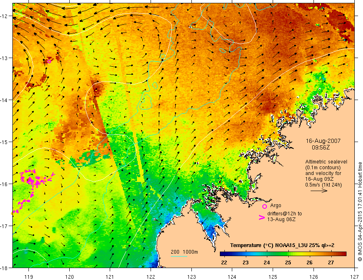Click the '13-Aug 06Z' drifter date text
This screenshot has height=280, width=363.
(281, 219)
